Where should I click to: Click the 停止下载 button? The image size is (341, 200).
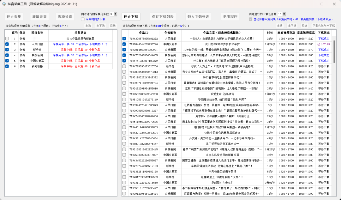coord(131,17)
